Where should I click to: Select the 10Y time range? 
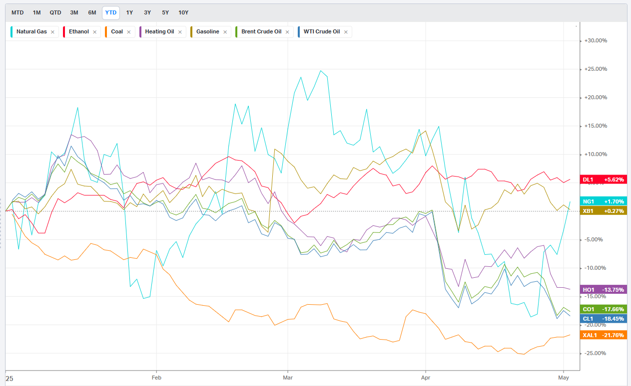(x=183, y=12)
